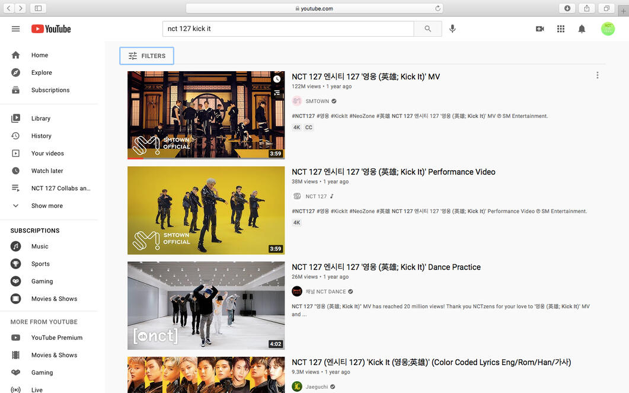Open History in the sidebar
629x393 pixels.
tap(41, 136)
